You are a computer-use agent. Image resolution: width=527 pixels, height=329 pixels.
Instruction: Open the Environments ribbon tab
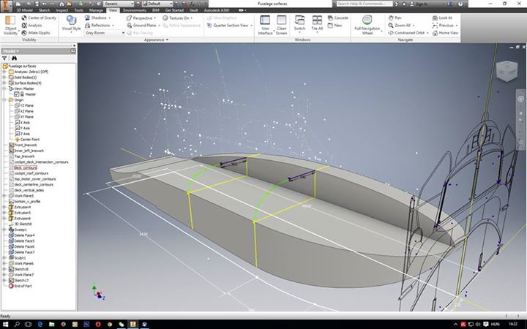click(x=134, y=10)
